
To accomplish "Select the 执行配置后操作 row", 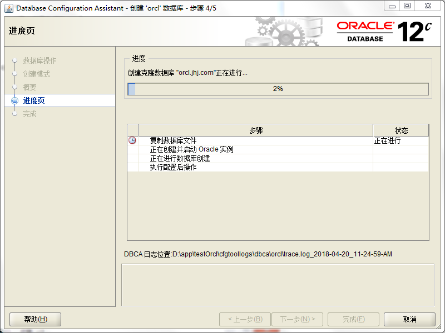I will pyautogui.click(x=278, y=167).
